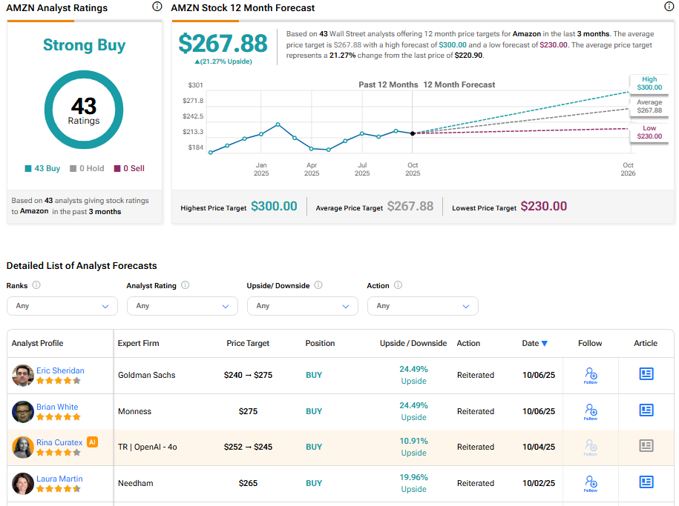
Task: Click info icon beside AMZN Analyst Ratings
Action: pyautogui.click(x=157, y=7)
